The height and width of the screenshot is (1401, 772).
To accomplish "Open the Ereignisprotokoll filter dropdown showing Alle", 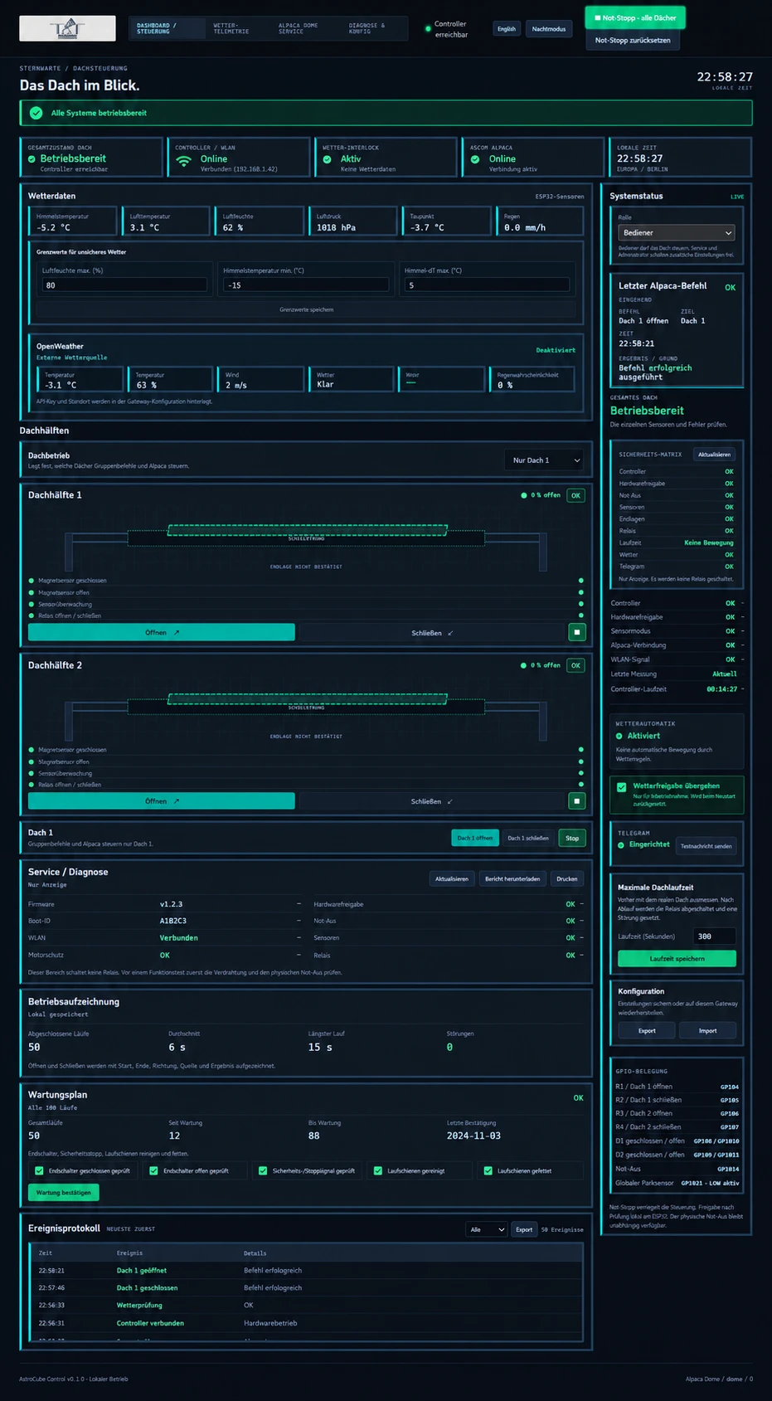I will pos(486,1229).
